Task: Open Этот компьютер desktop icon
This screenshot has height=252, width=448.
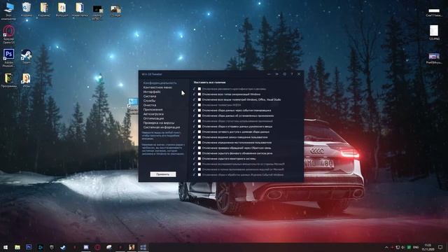Action: click(8, 11)
